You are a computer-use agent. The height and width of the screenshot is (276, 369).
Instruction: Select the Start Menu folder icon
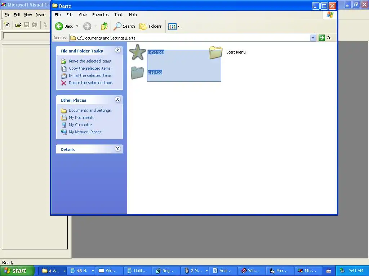(216, 52)
